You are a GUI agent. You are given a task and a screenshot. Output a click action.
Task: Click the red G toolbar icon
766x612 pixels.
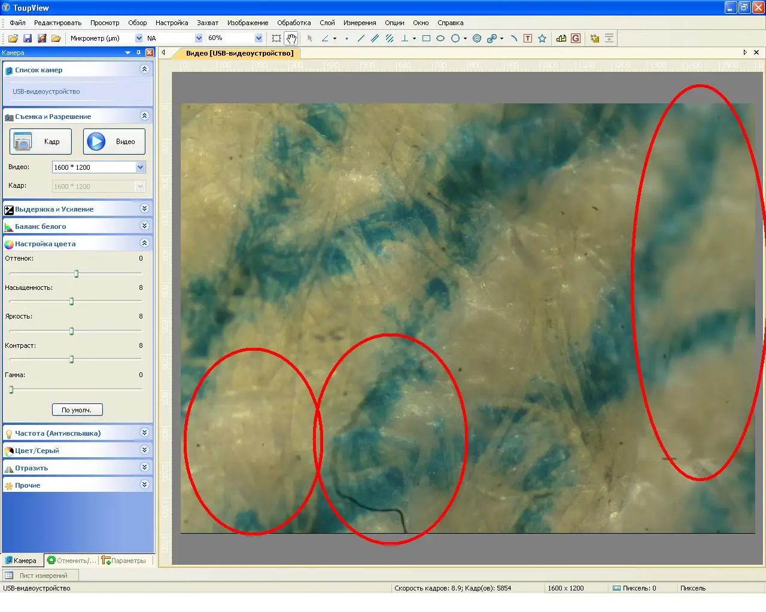tap(576, 38)
